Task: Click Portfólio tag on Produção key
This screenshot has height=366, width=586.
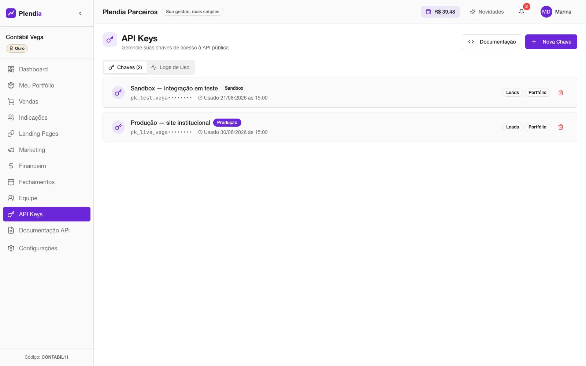Action: [x=537, y=127]
